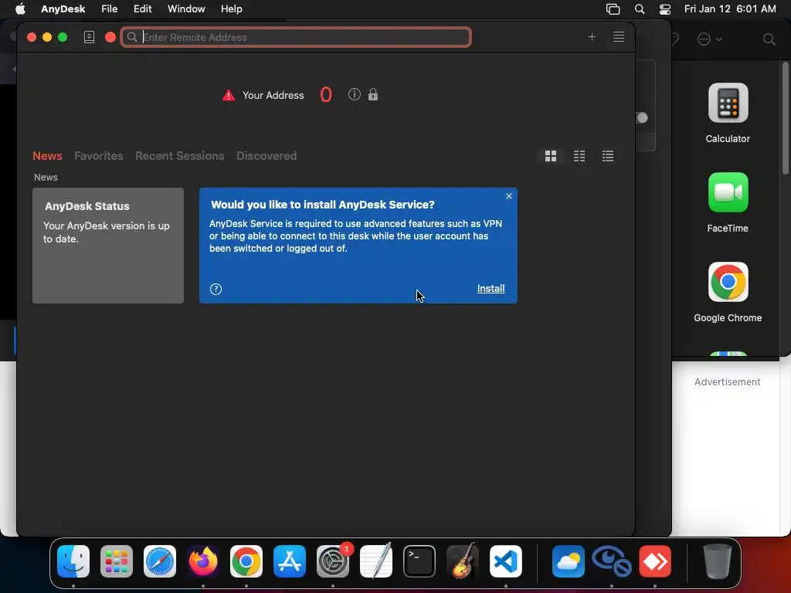Viewport: 791px width, 593px height.
Task: Click the scrollbar in the background app list
Action: point(785,119)
